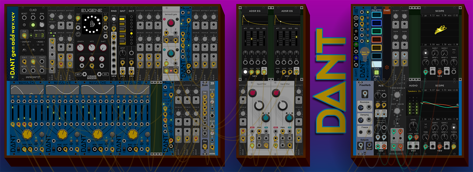Click the Bright-Idea light bulb icon
473x172 pixels.
(365, 54)
